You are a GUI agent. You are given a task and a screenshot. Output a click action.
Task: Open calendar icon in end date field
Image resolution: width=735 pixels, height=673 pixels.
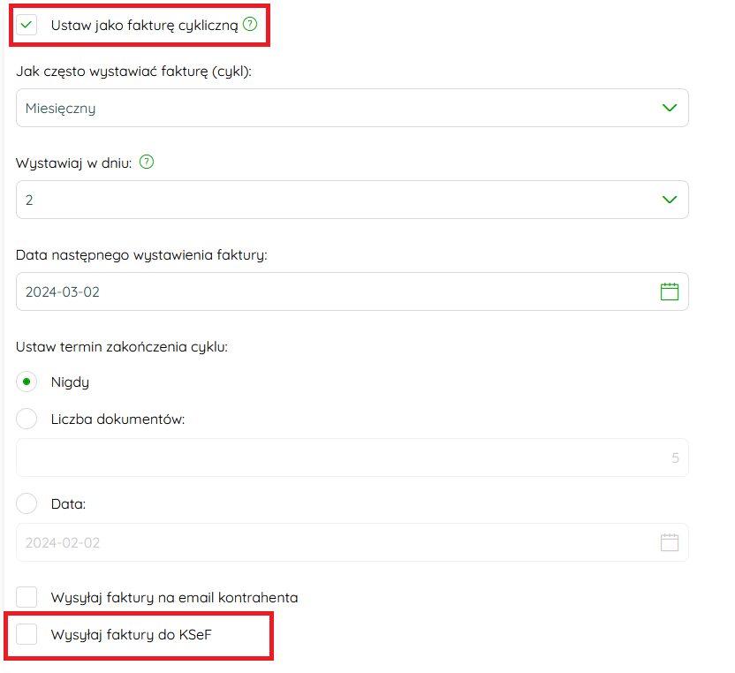670,542
